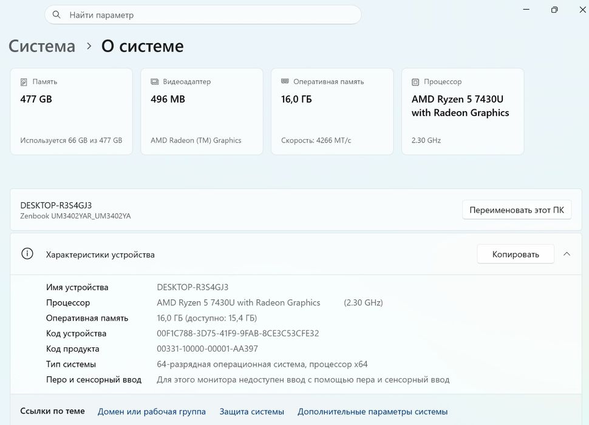This screenshot has height=425, width=589.
Task: Click the Копировать button
Action: [516, 254]
